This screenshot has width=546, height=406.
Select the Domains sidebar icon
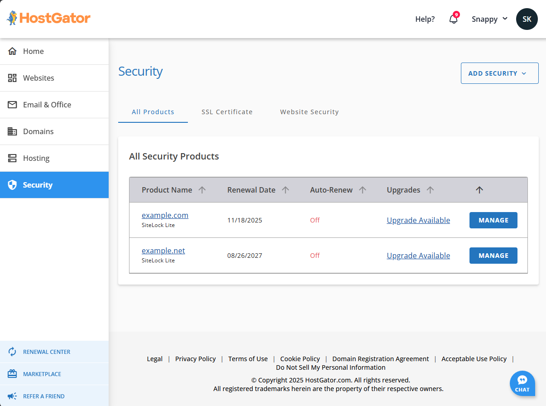(12, 131)
